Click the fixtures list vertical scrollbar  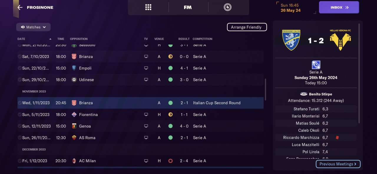tap(265, 89)
